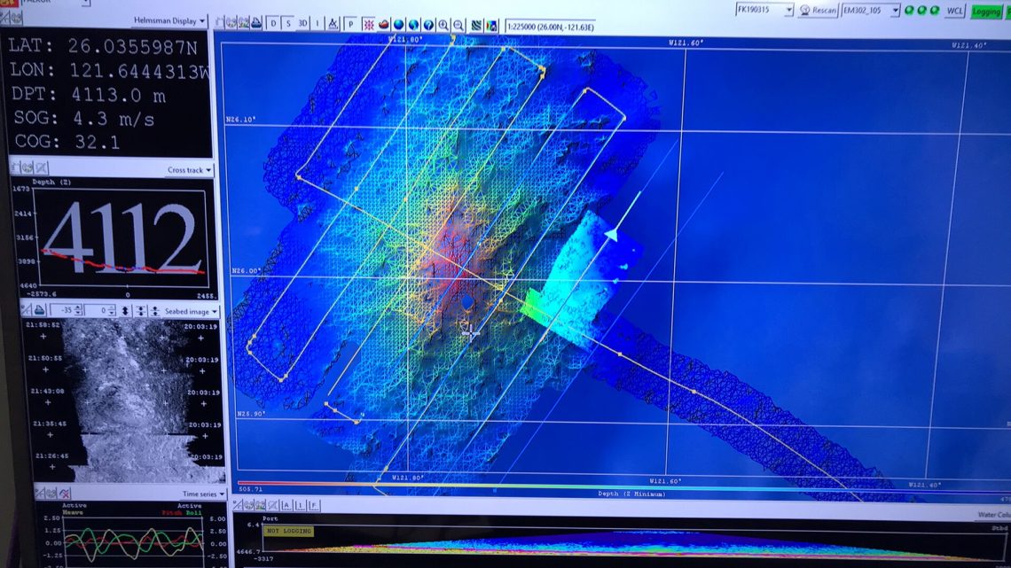Click the second icon in the Cross track toolbar
Viewport: 1011px width, 568px height.
click(x=27, y=168)
